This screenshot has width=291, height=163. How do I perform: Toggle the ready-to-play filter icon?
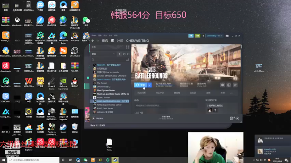pyautogui.click(x=128, y=54)
